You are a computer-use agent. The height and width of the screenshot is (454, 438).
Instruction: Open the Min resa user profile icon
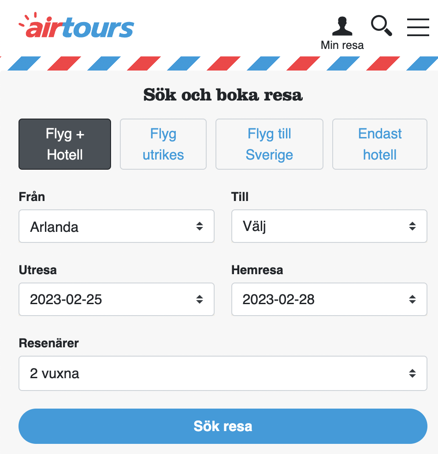[342, 26]
